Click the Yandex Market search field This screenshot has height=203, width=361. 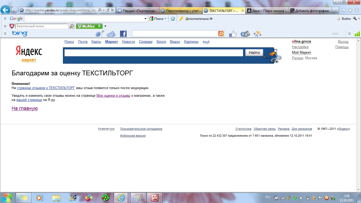(154, 53)
